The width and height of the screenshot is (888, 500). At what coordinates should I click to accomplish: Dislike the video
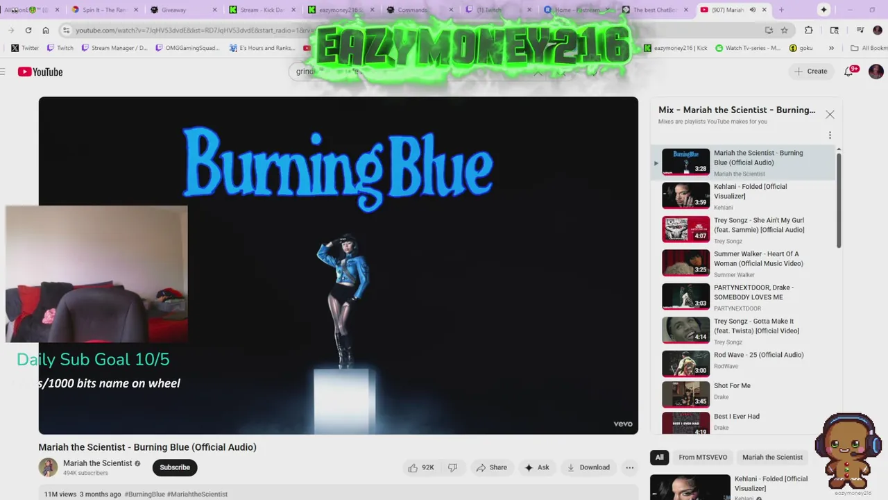click(x=452, y=467)
